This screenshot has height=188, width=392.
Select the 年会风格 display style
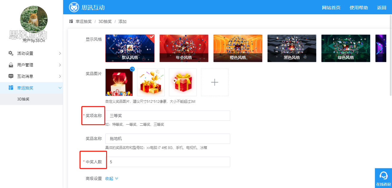pyautogui.click(x=184, y=48)
